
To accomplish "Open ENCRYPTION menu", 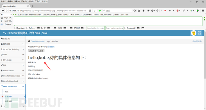I will pyautogui.click(x=106, y=15).
